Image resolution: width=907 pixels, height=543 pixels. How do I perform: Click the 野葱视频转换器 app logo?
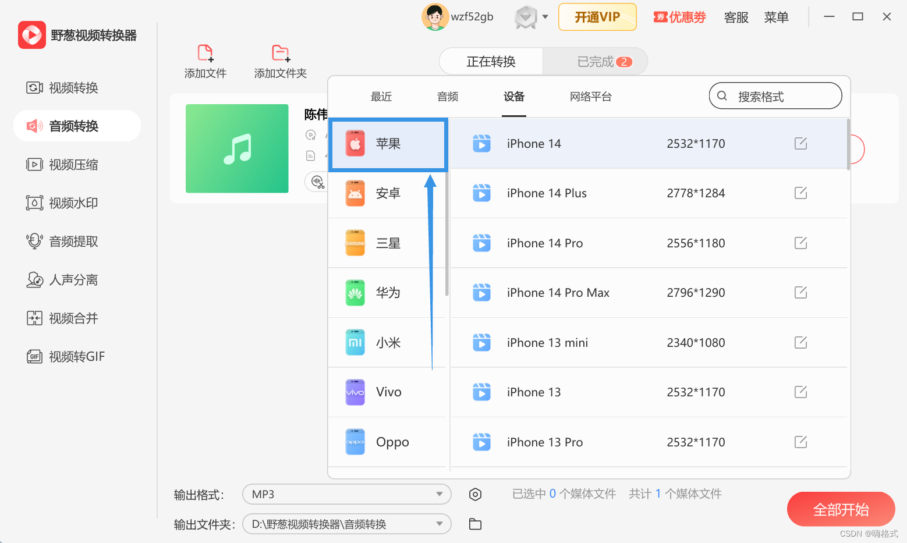[32, 35]
